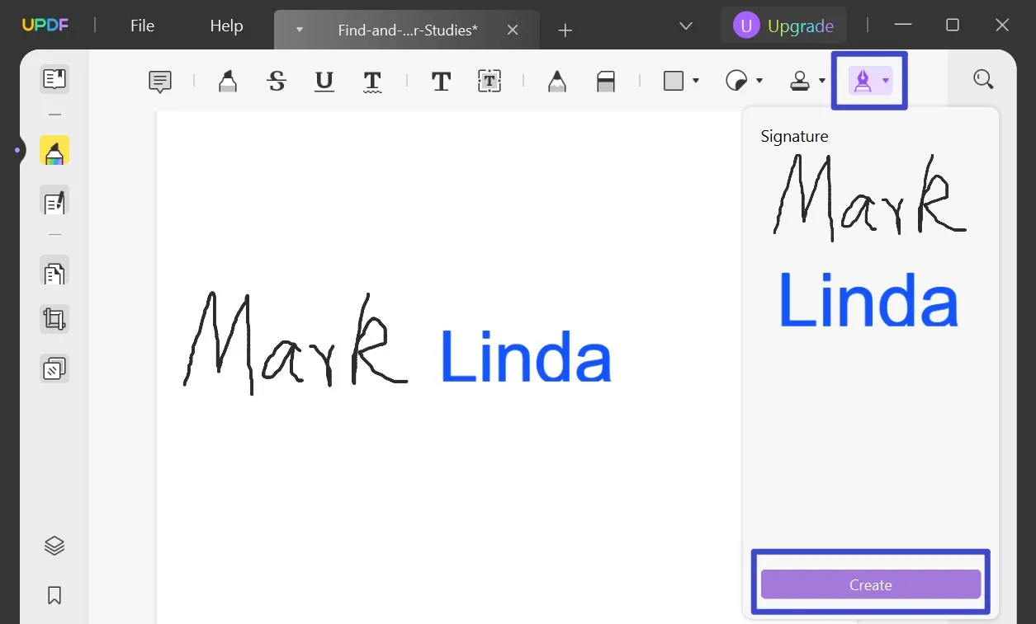Select the highlighter tool in toolbar
Image resolution: width=1036 pixels, height=624 pixels.
pyautogui.click(x=227, y=81)
